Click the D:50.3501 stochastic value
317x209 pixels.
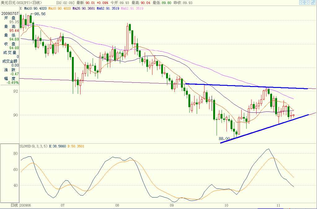(76, 146)
